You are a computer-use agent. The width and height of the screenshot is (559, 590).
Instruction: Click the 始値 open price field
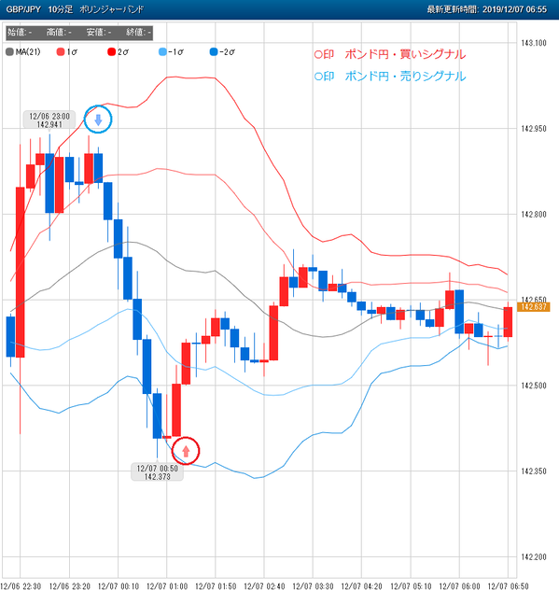coord(20,33)
